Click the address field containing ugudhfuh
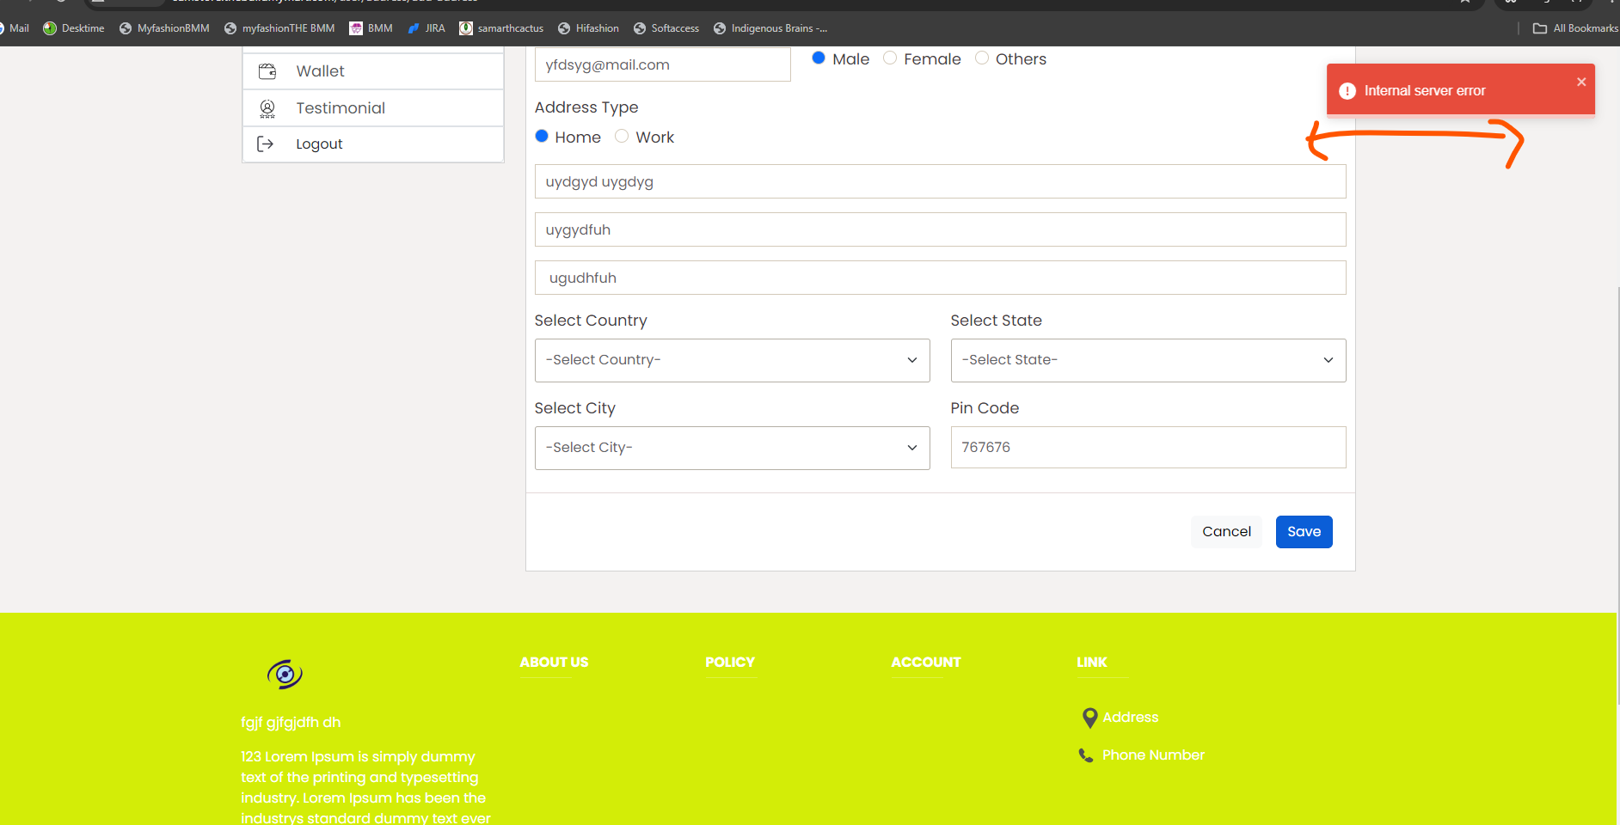Viewport: 1620px width, 825px height. pos(941,278)
